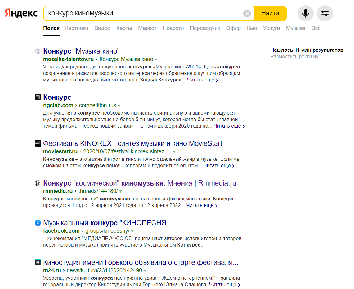This screenshot has width=354, height=289.
Task: Click news/kultura/23112020/142490 breadcrumb
Action: tap(104, 270)
